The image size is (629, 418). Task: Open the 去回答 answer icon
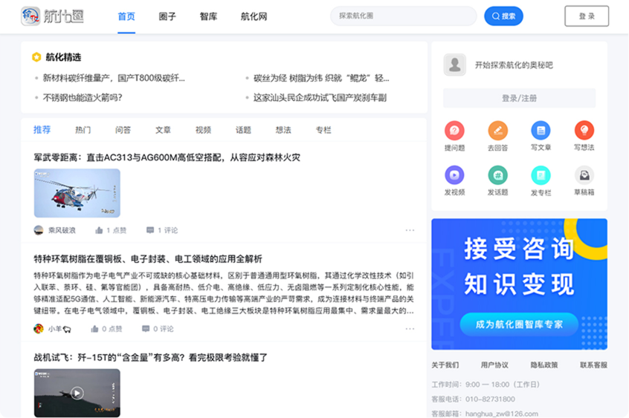[x=497, y=131]
